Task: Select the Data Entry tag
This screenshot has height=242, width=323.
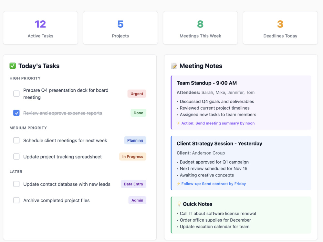Action: pos(133,184)
